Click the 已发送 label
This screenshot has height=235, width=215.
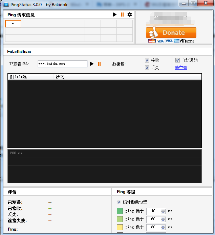[x=15, y=202]
